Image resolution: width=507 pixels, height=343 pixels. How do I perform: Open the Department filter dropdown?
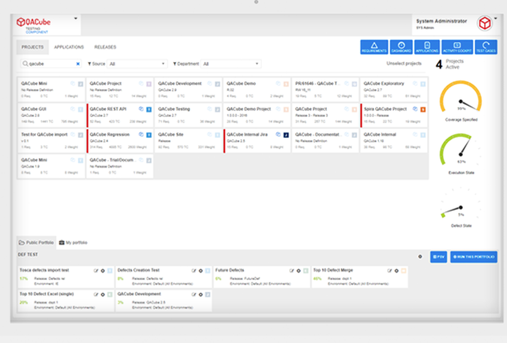click(231, 64)
